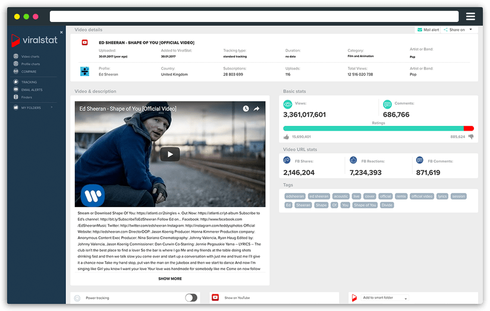The height and width of the screenshot is (311, 490).
Task: Click the comments count 686,766
Action: click(x=396, y=115)
